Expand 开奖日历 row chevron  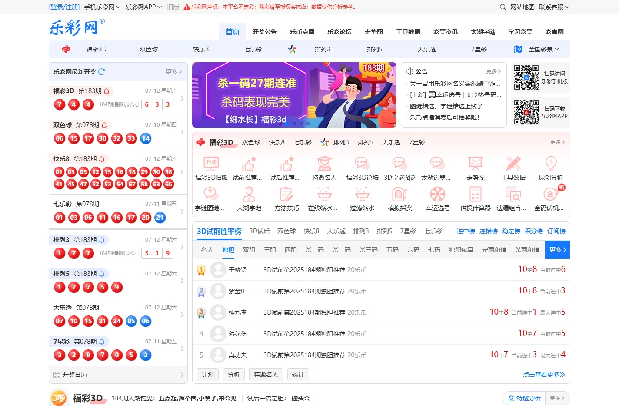(x=182, y=375)
